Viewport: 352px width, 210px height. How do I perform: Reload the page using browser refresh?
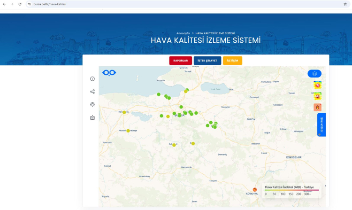20,4
